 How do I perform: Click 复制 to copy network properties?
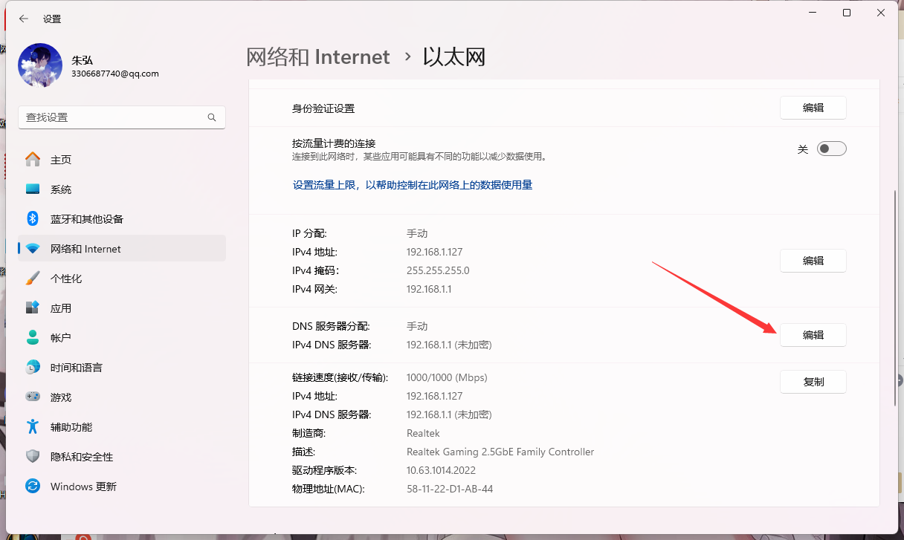click(813, 382)
